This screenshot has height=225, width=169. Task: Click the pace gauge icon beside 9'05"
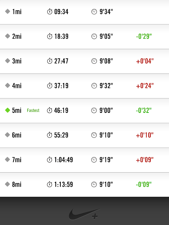(x=94, y=36)
